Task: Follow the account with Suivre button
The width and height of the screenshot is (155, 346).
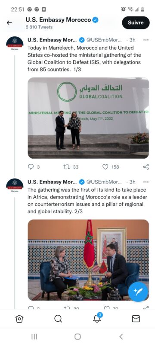Action: (x=136, y=22)
